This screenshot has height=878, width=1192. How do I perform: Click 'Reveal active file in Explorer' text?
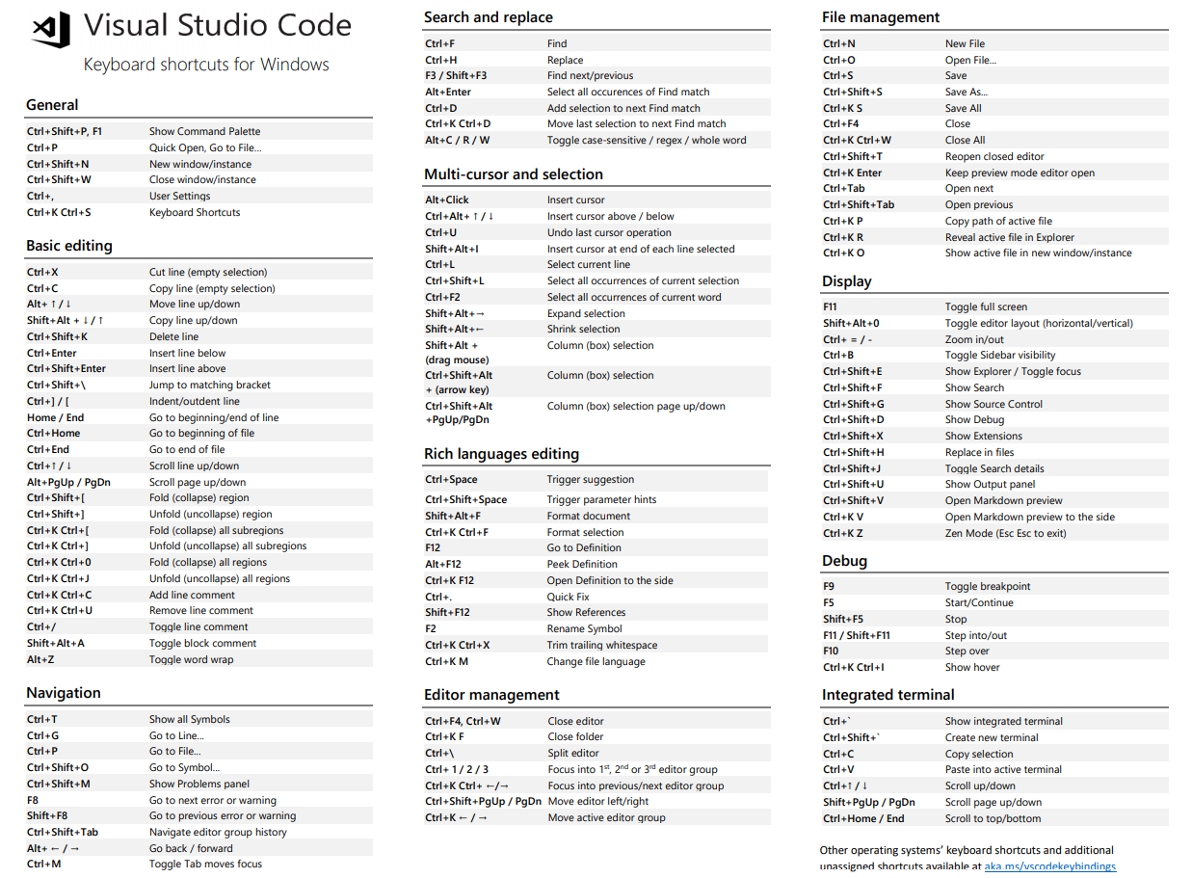coord(1010,237)
